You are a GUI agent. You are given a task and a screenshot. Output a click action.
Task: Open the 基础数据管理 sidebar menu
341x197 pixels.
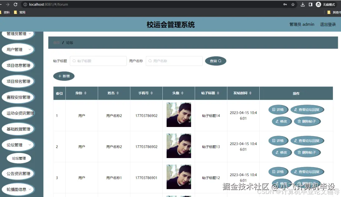(18, 129)
